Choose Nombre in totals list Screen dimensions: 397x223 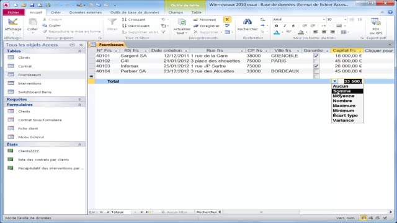click(x=347, y=101)
